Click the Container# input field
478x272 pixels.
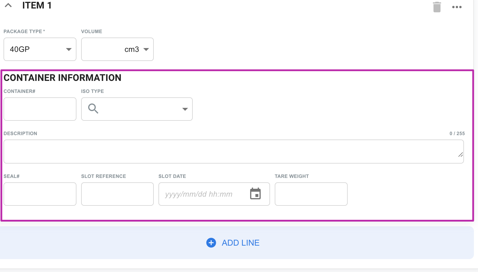40,109
